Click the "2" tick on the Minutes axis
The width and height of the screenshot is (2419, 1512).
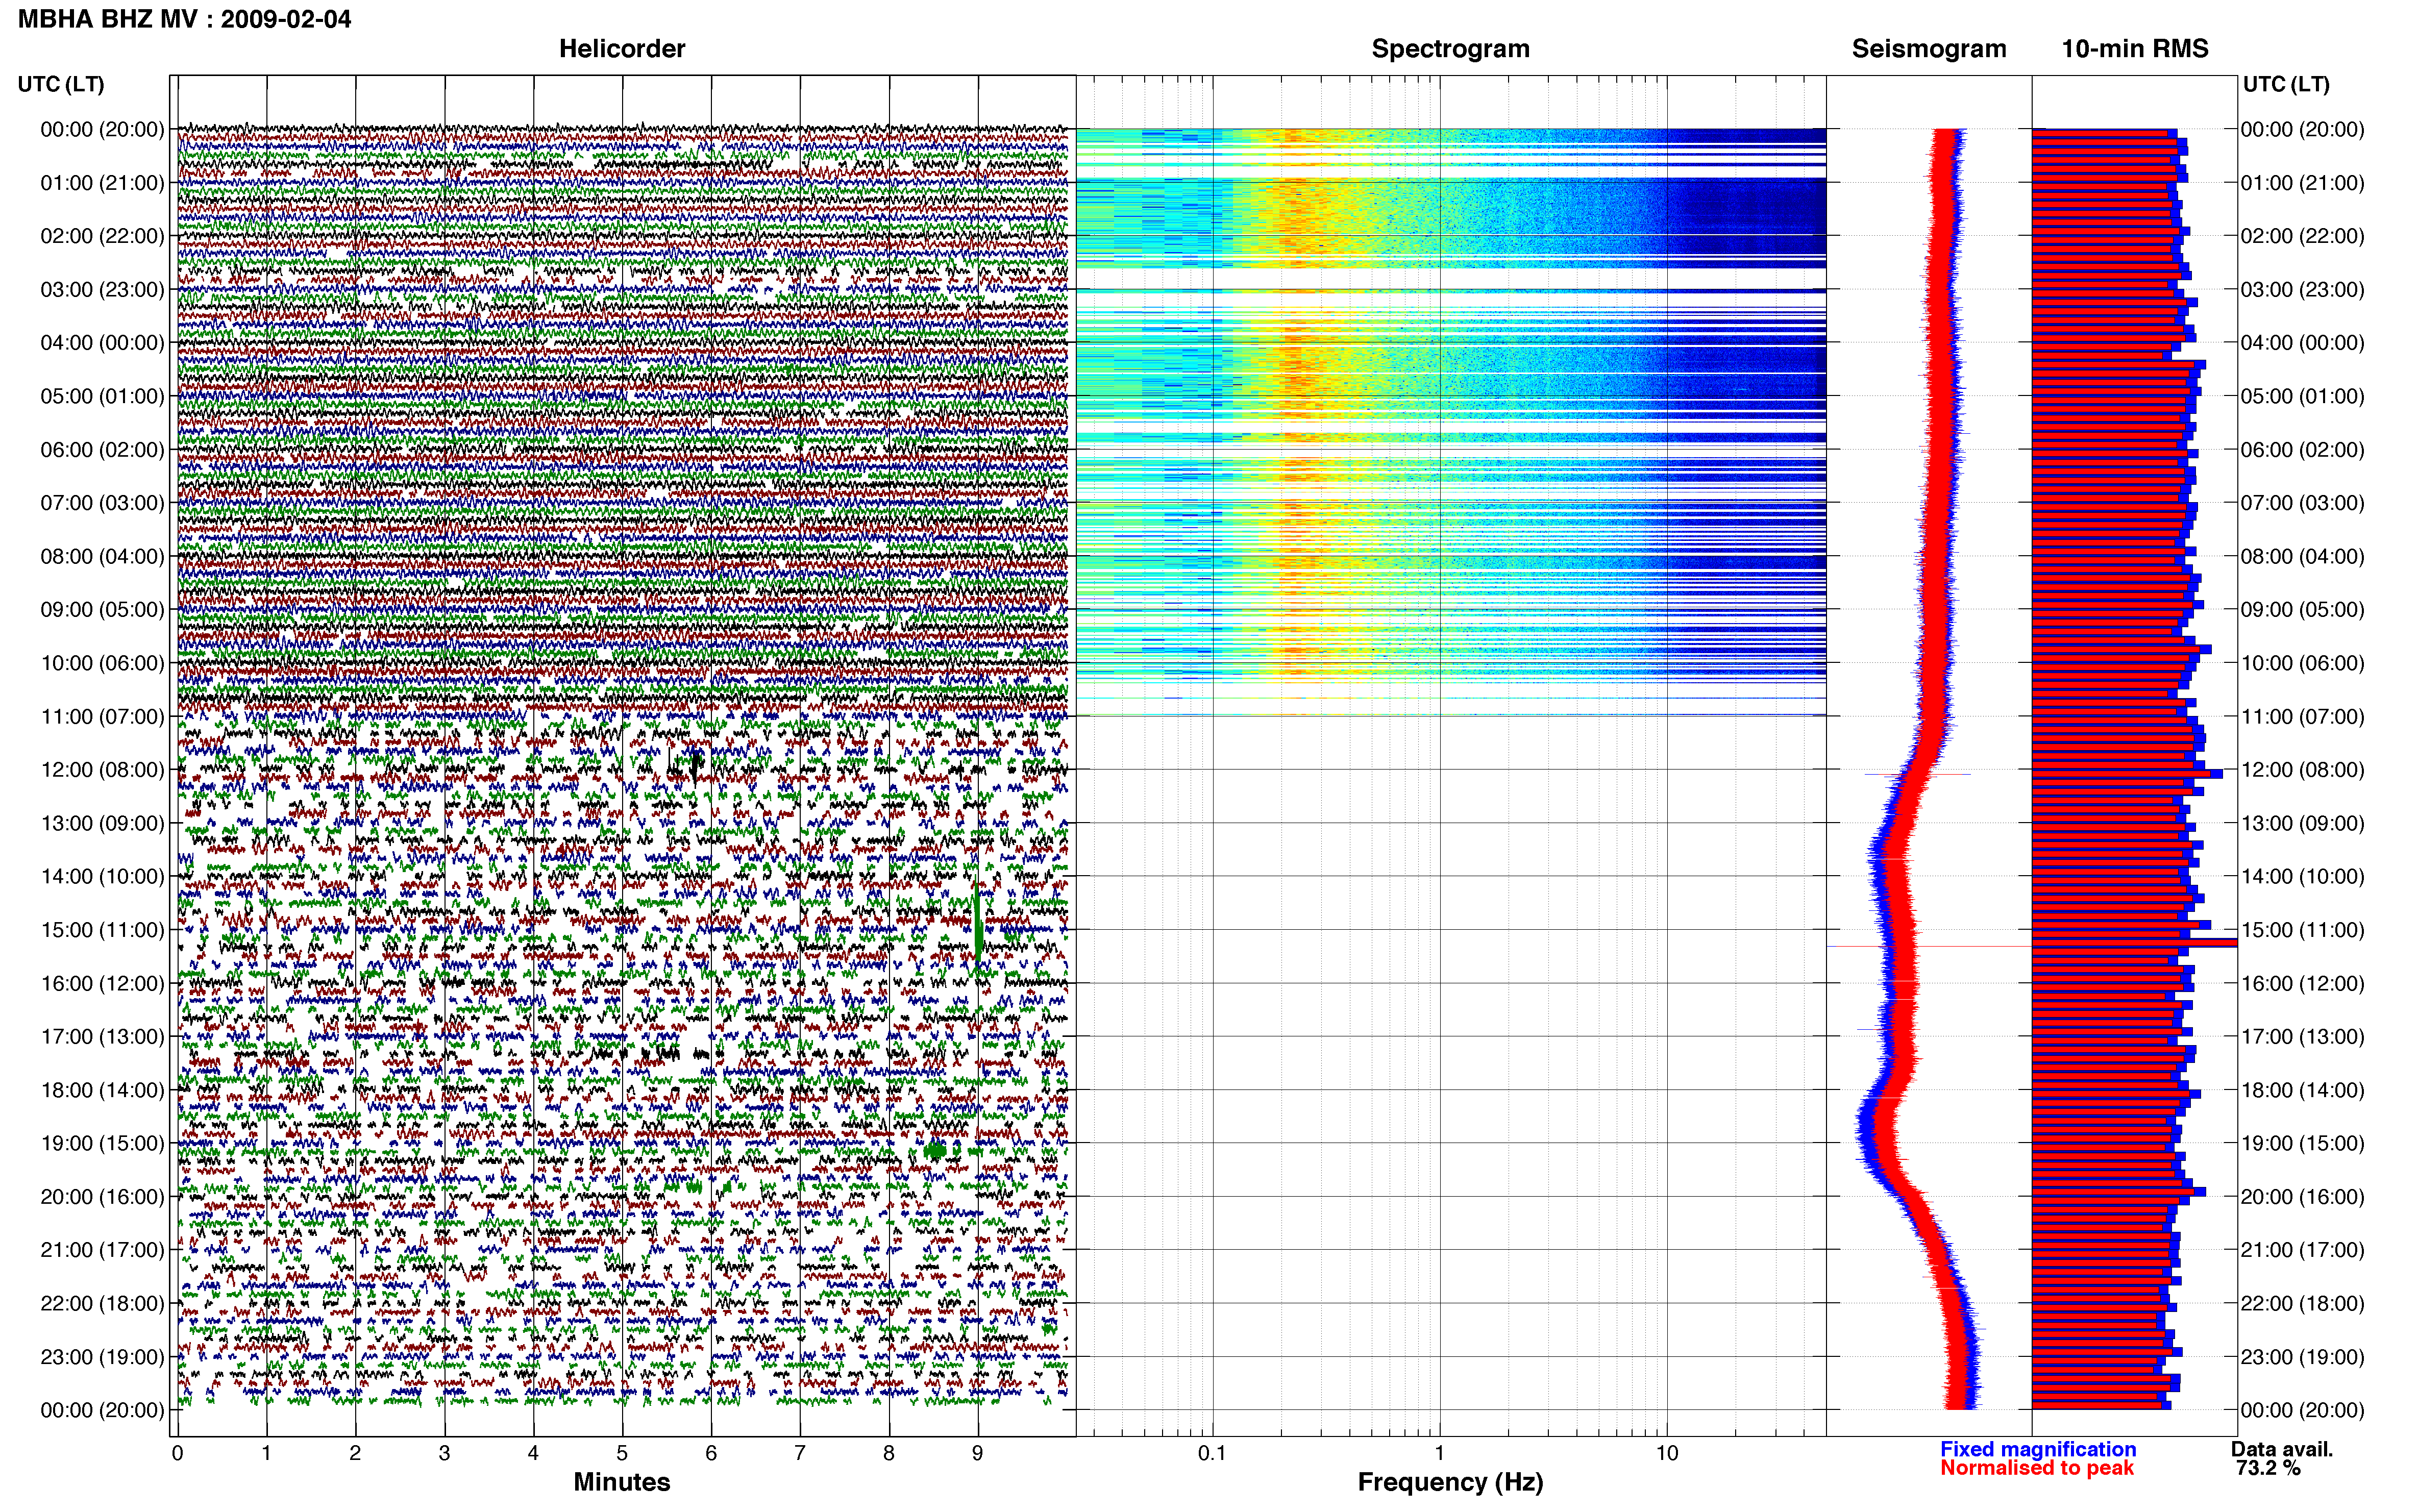[x=355, y=1454]
